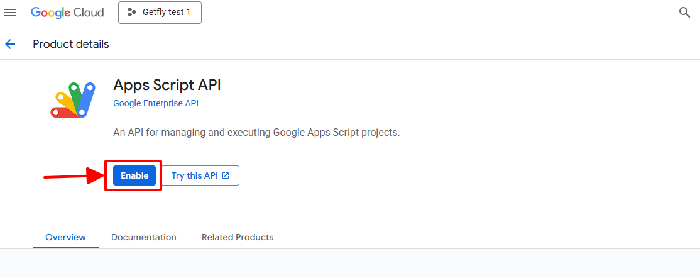
Task: Click the project icon beside Getfly test 1
Action: (132, 13)
